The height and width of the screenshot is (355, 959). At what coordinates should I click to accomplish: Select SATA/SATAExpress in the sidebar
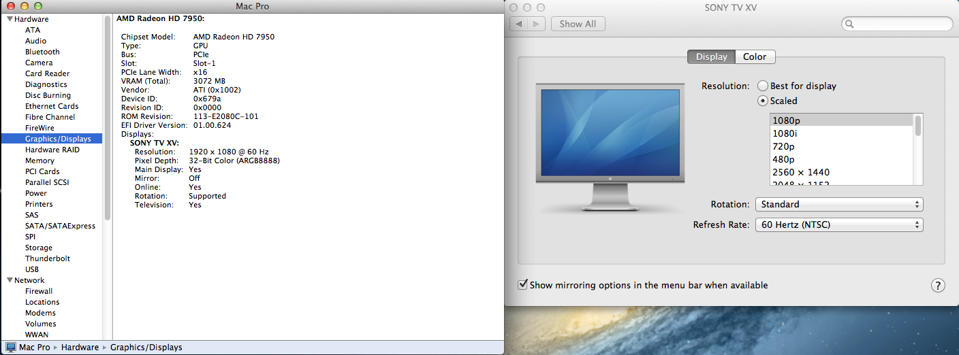coord(60,226)
